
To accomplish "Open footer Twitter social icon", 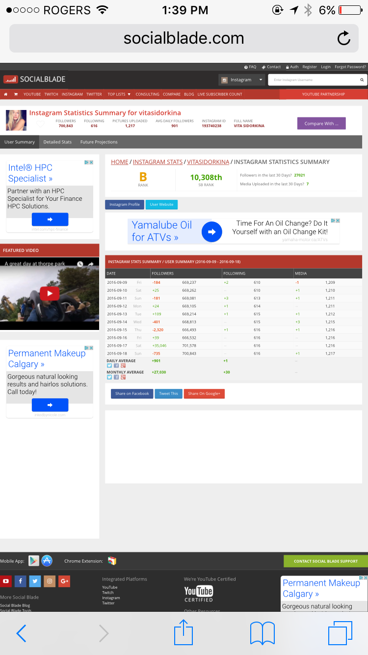I will 35,581.
